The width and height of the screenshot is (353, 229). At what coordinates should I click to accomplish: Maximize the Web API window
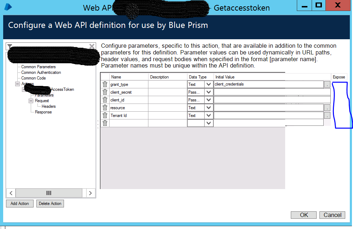point(319,5)
